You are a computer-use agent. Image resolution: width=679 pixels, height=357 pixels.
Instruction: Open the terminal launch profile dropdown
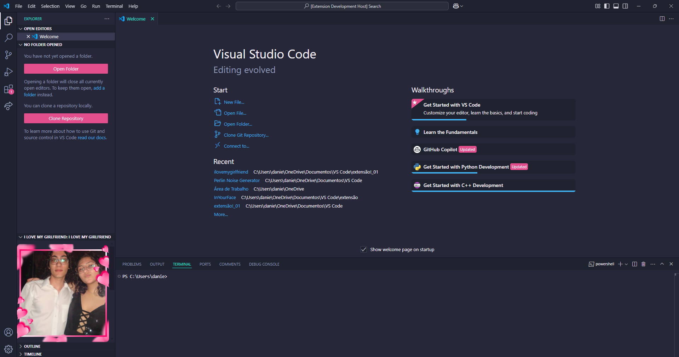click(x=626, y=264)
